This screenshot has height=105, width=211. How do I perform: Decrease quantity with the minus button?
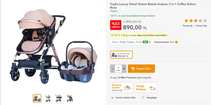[x=113, y=69]
